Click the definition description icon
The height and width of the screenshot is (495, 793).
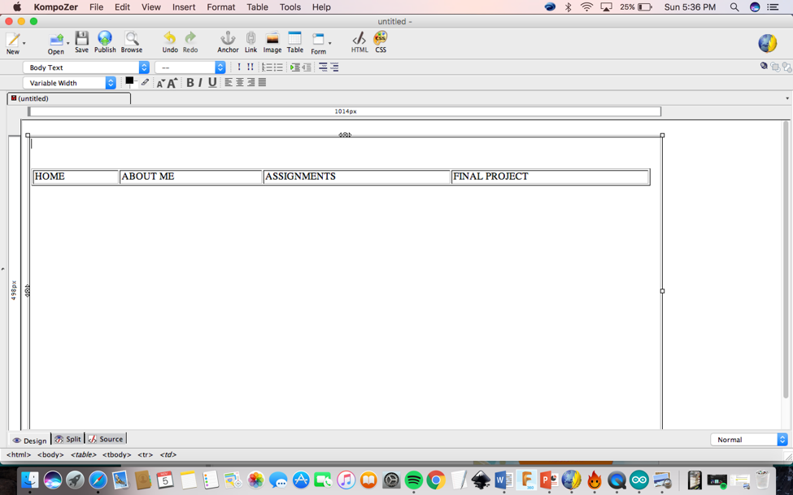click(x=333, y=67)
